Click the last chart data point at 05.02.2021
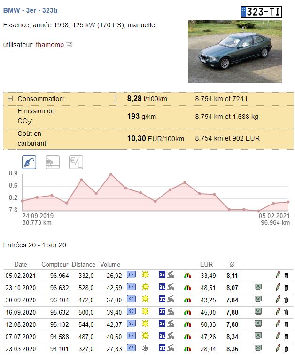This screenshot has width=295, height=355. [288, 202]
